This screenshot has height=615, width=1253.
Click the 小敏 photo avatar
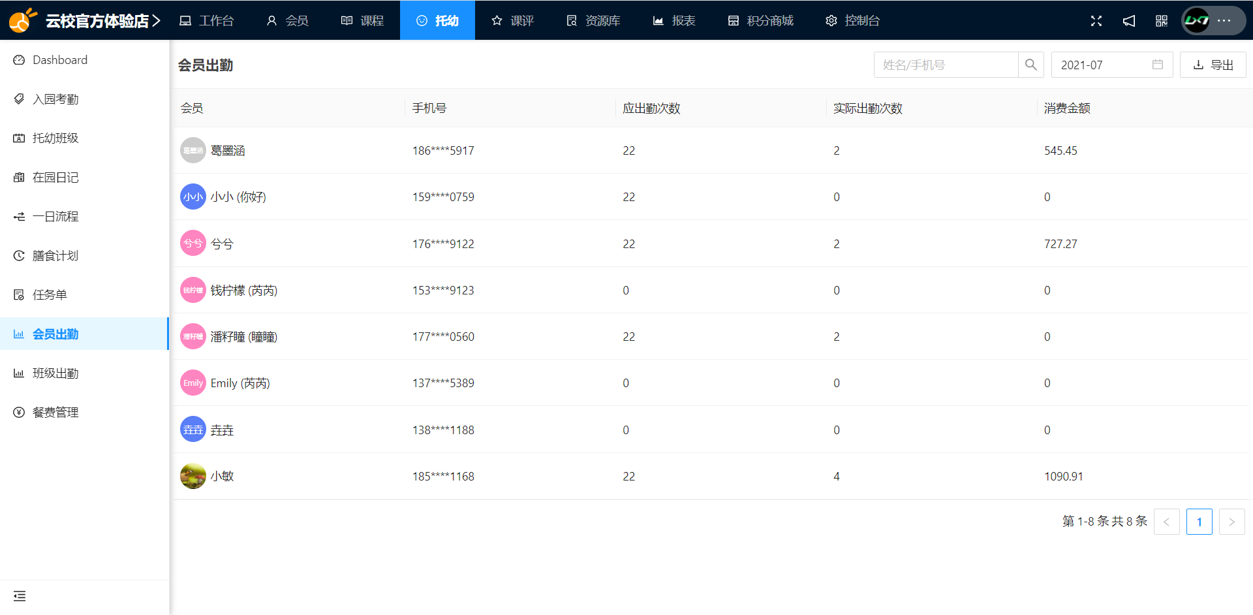point(193,476)
